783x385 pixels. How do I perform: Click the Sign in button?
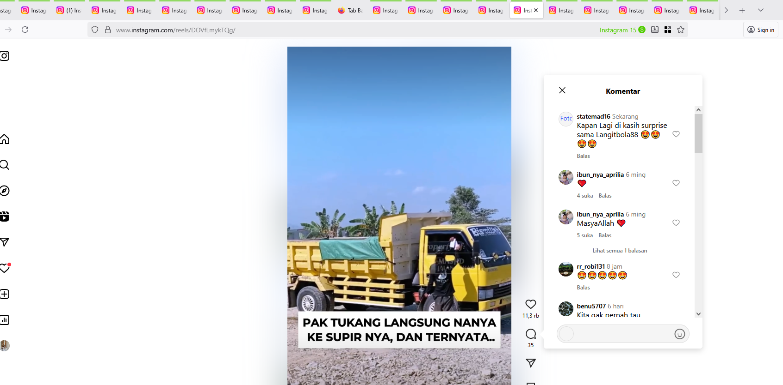click(761, 30)
